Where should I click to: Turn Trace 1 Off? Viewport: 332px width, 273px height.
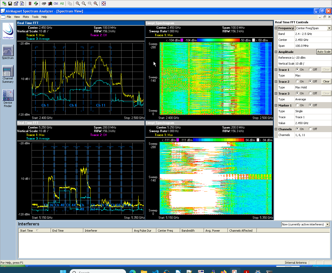[x=310, y=70]
